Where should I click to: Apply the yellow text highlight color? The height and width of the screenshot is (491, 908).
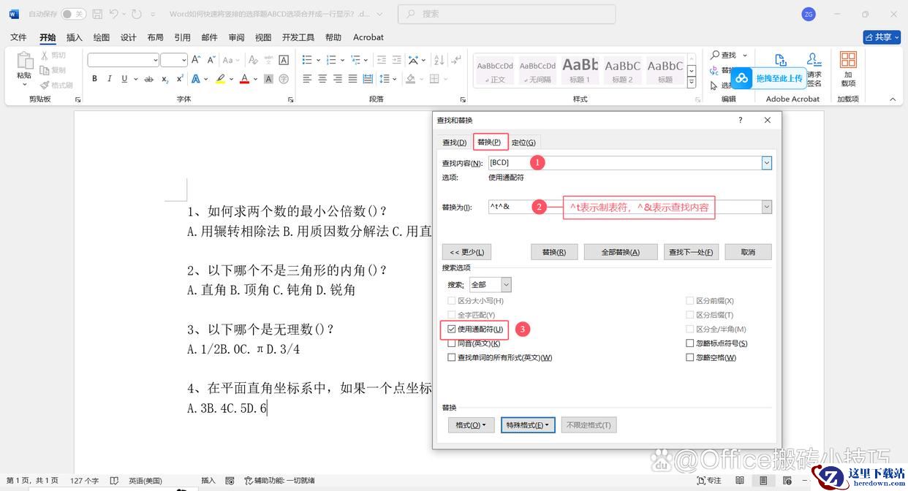tap(220, 79)
